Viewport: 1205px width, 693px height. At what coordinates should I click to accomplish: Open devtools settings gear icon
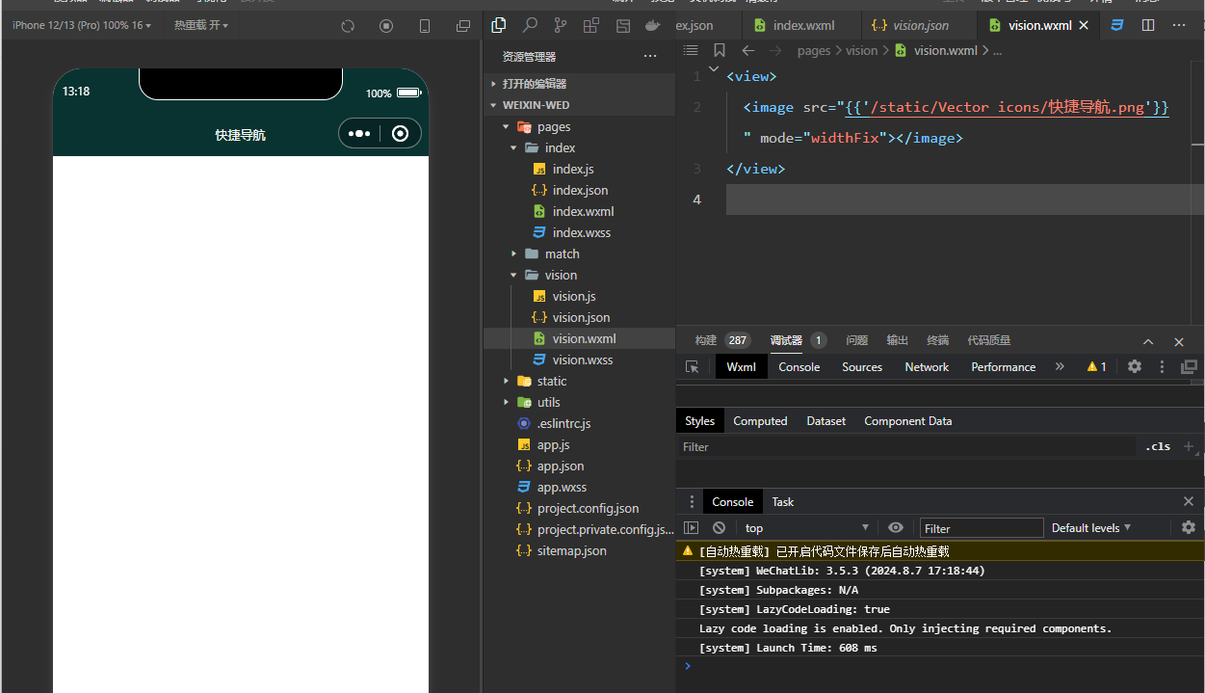tap(1135, 367)
